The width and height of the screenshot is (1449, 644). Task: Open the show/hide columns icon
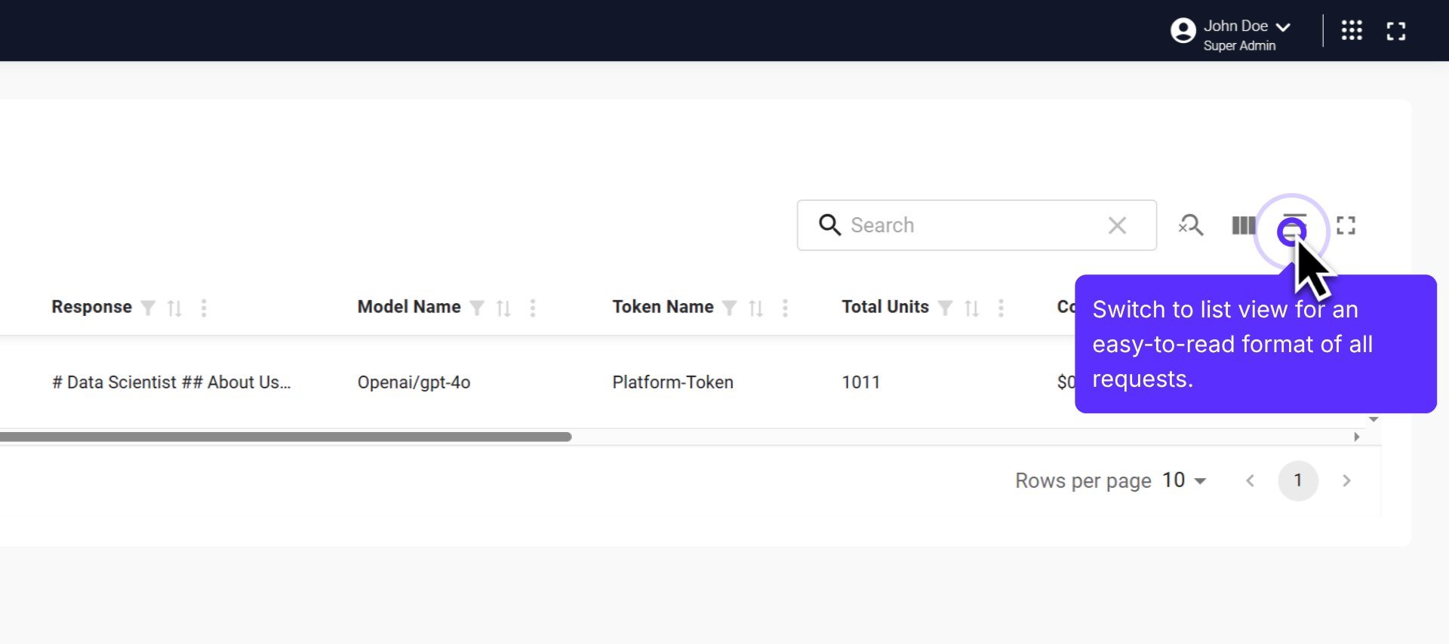1243,225
